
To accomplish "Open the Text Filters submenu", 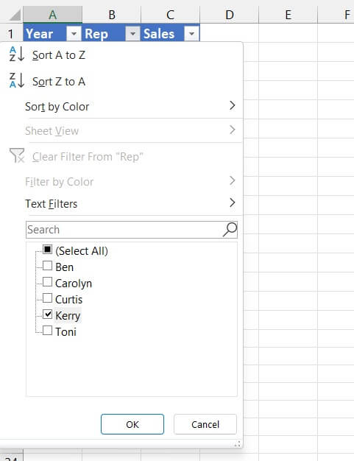I will [x=131, y=203].
